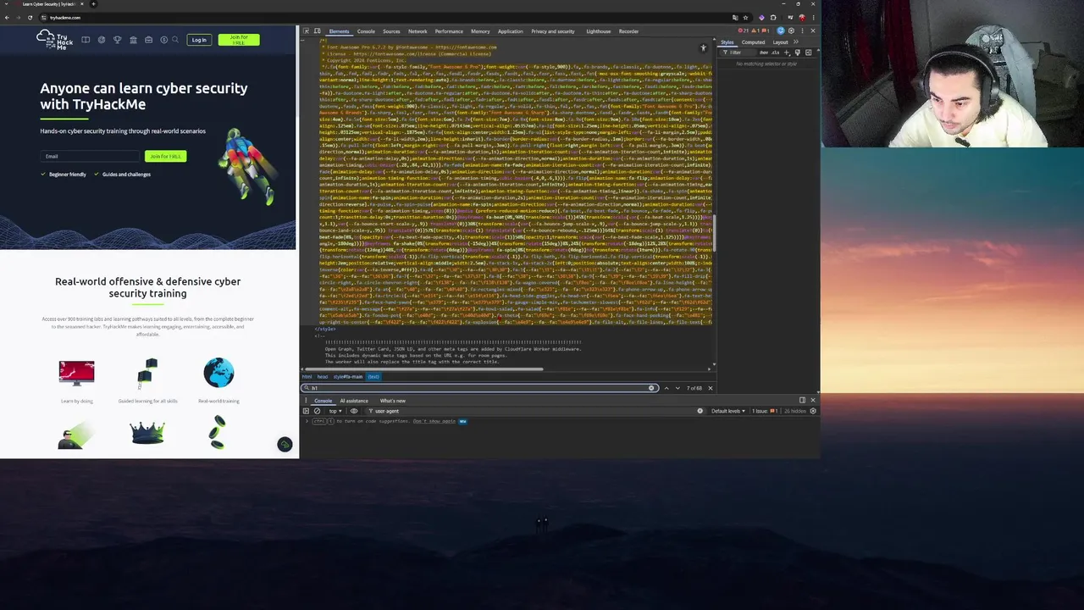The image size is (1084, 610).
Task: Toggle the live expression eye icon
Action: pyautogui.click(x=354, y=411)
